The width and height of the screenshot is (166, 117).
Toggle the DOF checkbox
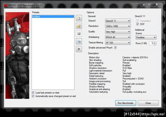(x=138, y=24)
